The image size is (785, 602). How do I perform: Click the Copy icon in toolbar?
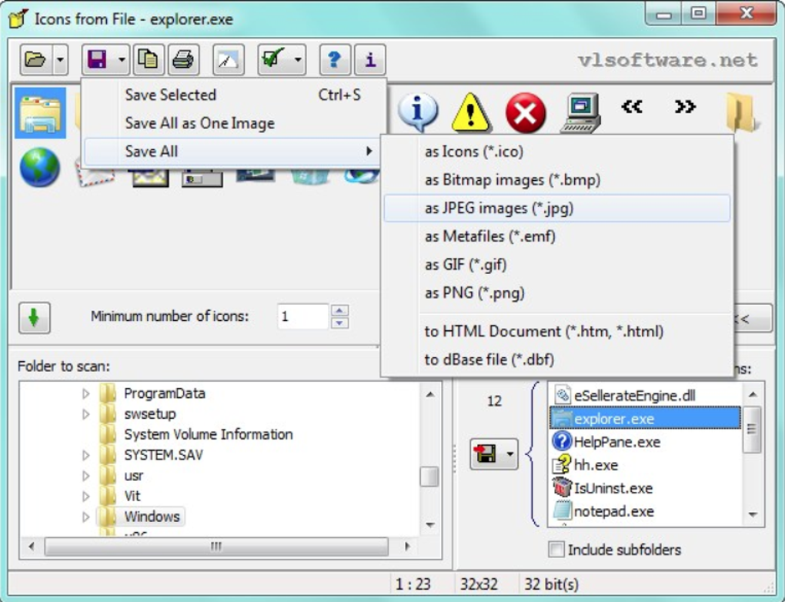tap(148, 59)
